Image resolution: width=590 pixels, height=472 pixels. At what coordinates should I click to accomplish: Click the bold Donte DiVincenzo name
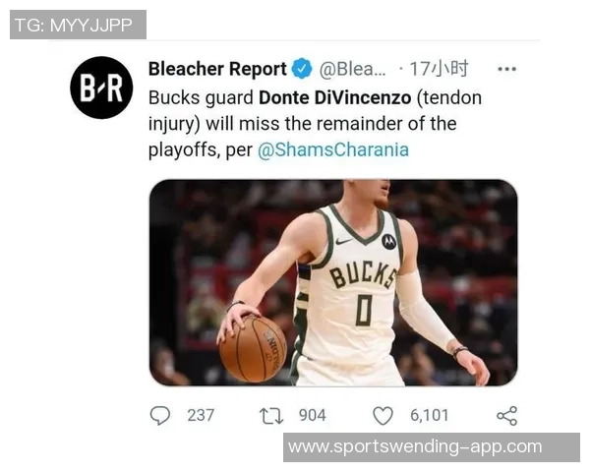coord(335,98)
